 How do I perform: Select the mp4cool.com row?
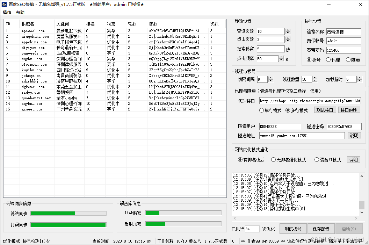click(x=115, y=31)
